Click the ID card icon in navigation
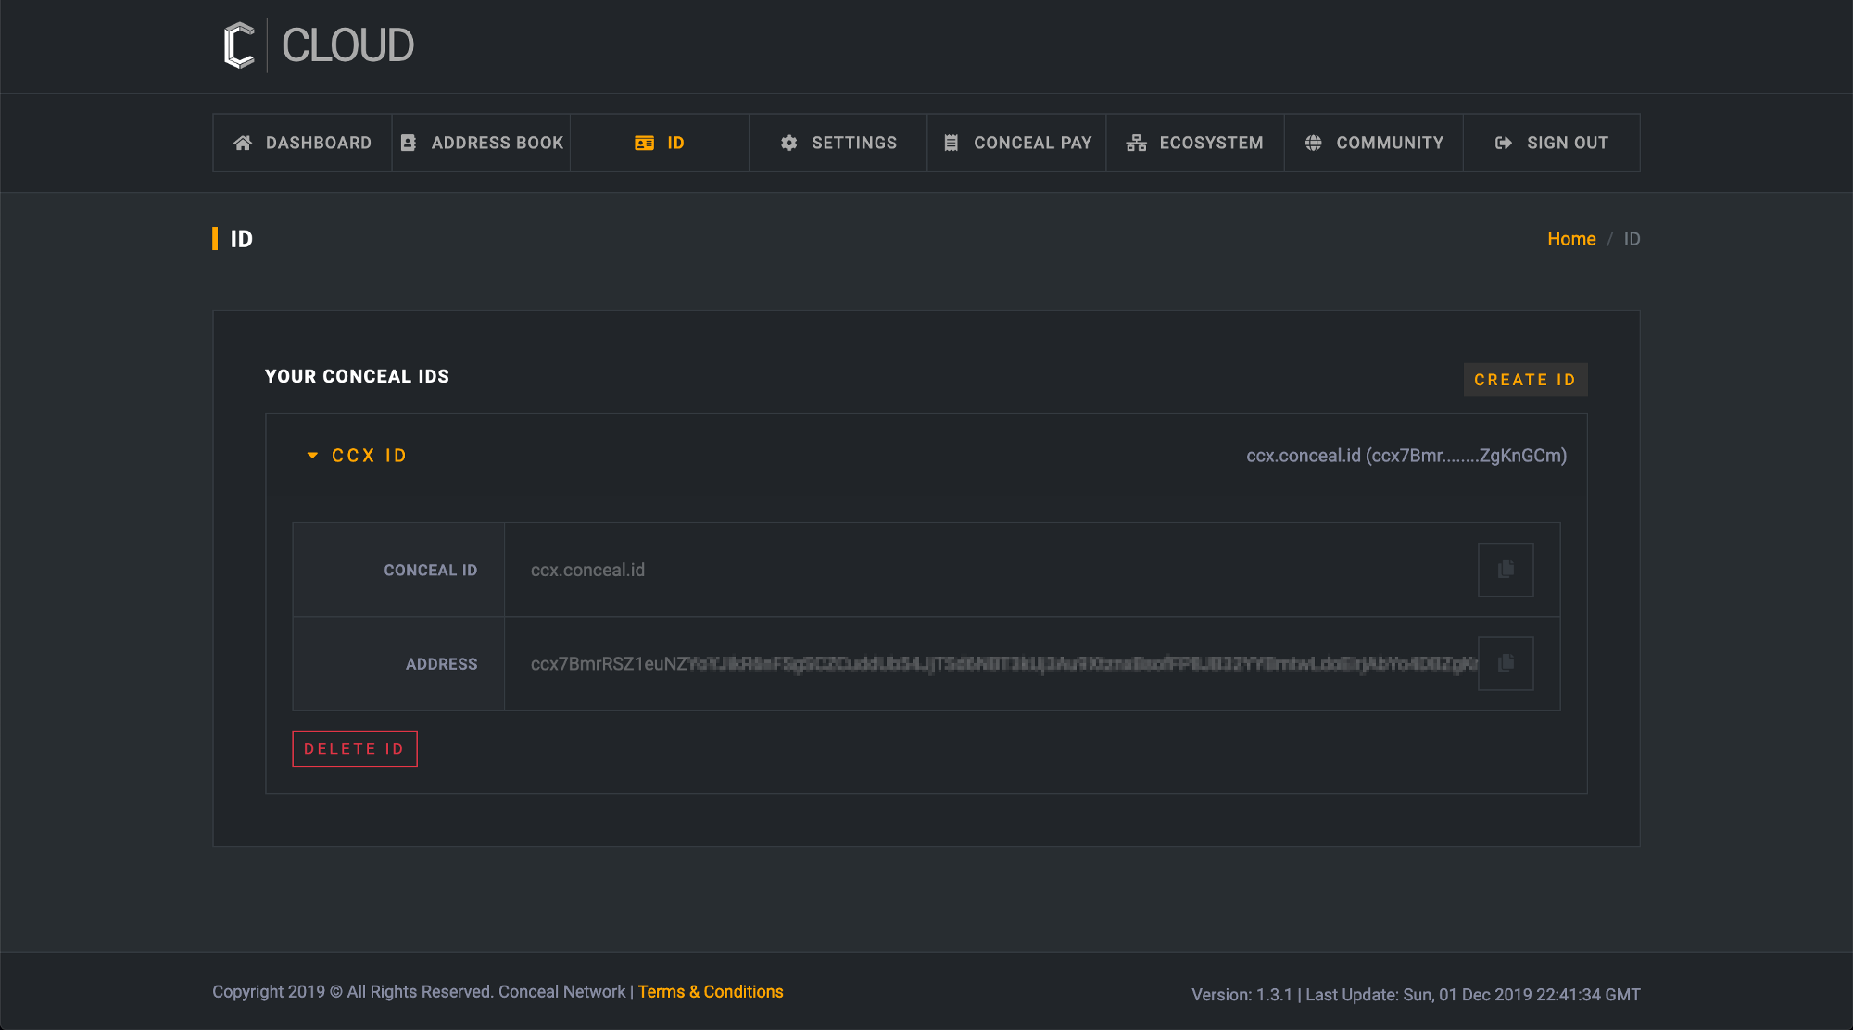This screenshot has width=1853, height=1030. [x=644, y=143]
